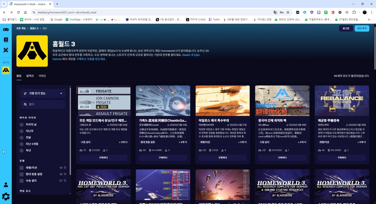Go to 홈월드 3 in breadcrumb
Screen dimensions: 376x204
(34, 28)
